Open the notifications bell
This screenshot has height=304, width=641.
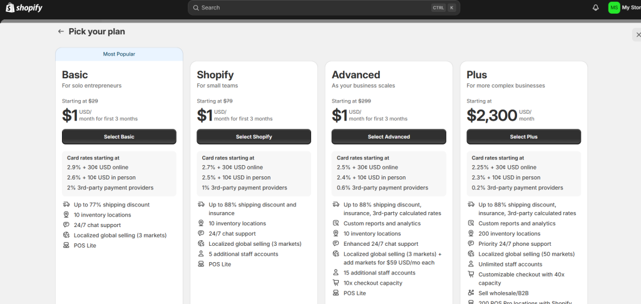pyautogui.click(x=596, y=8)
